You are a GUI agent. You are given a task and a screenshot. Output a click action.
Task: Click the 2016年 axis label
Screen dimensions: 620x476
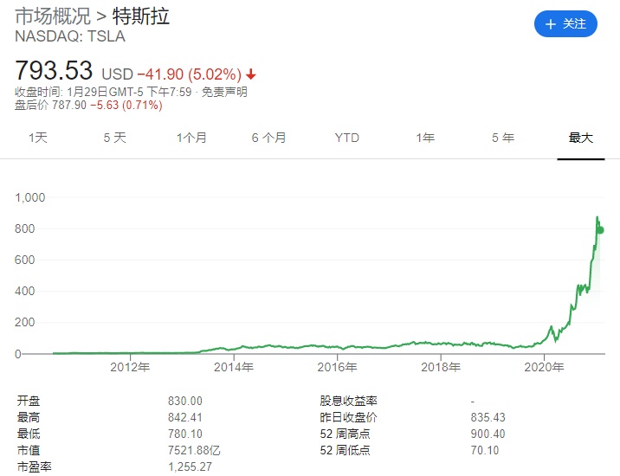pos(337,367)
